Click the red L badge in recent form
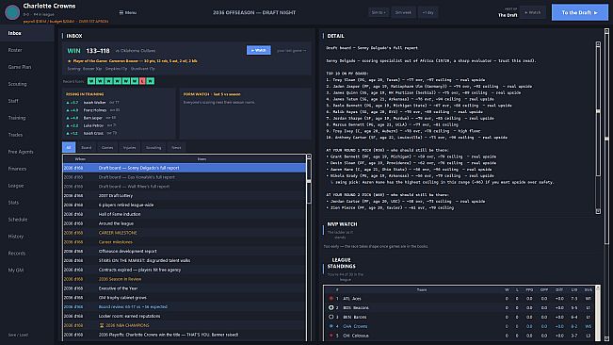This screenshot has height=345, width=613. coord(143,81)
